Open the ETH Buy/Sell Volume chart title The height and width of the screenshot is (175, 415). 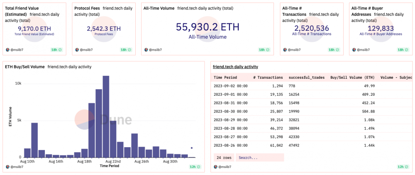[x=25, y=67]
